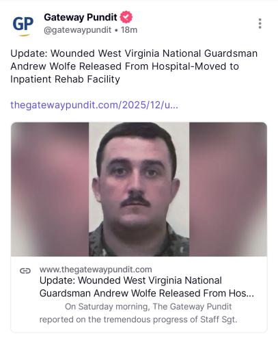The width and height of the screenshot is (278, 342).
Task: Open the Gateway Pundit display name
Action: pos(81,17)
